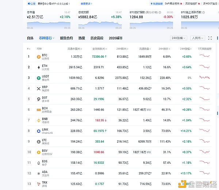Open the total trading volume chart
The height and width of the screenshot is (190, 219).
pyautogui.click(x=100, y=25)
